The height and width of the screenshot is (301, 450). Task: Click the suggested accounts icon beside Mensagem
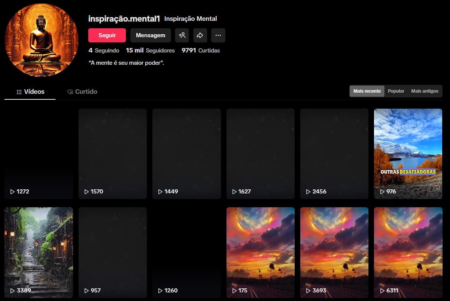pos(182,35)
